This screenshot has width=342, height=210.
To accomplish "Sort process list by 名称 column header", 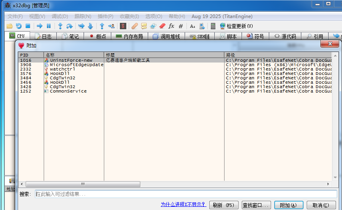I will pos(74,55).
